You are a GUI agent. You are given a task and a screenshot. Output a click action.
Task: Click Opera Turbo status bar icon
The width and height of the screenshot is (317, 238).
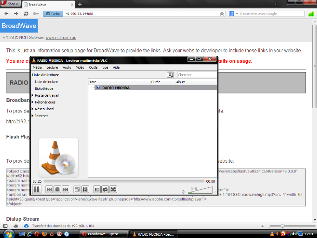tap(26, 226)
